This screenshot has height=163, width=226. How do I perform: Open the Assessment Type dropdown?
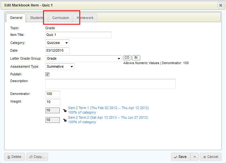tap(60, 67)
